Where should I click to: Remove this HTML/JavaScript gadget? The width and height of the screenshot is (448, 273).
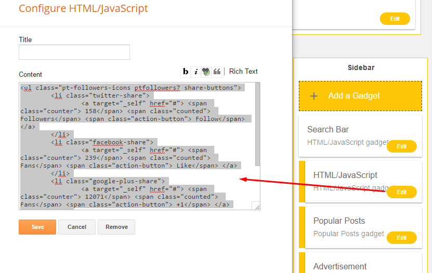tap(116, 227)
